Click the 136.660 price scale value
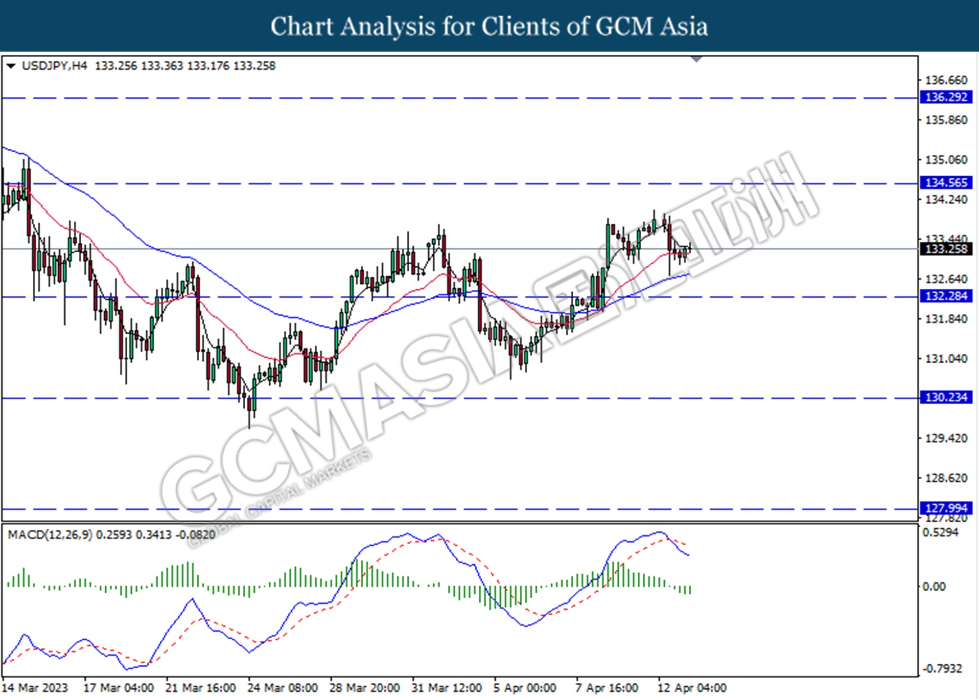 (946, 80)
